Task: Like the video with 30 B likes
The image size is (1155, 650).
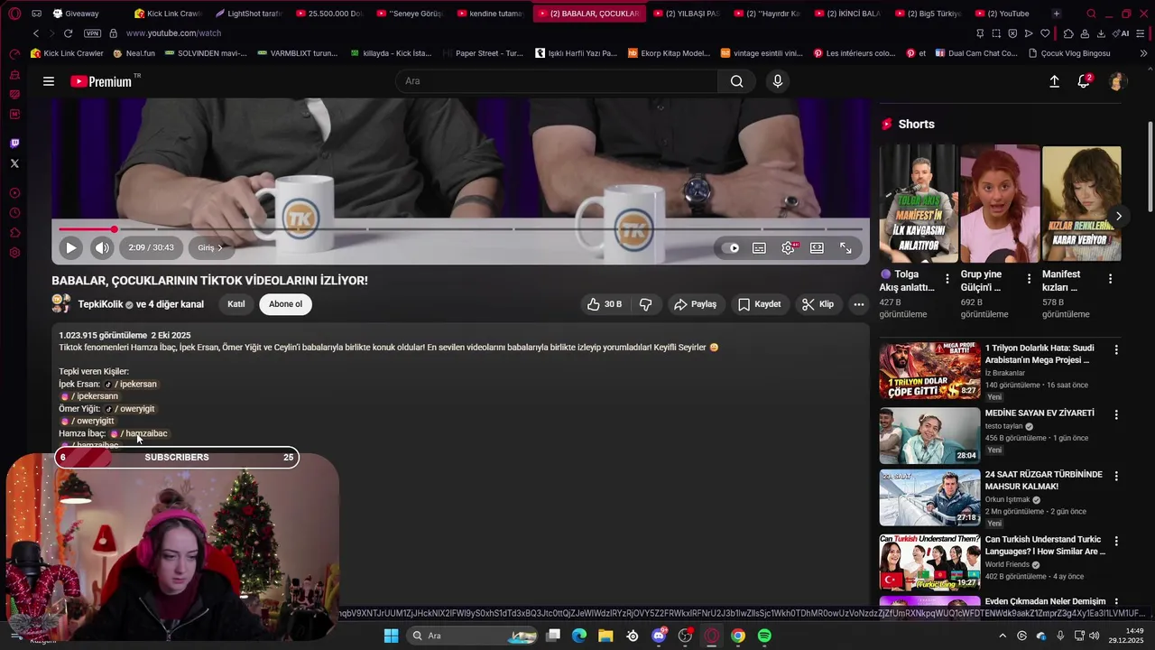Action: tap(605, 304)
